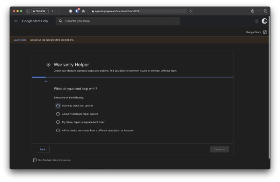Click the extension icon right of the shield
The image size is (280, 182).
83,11
